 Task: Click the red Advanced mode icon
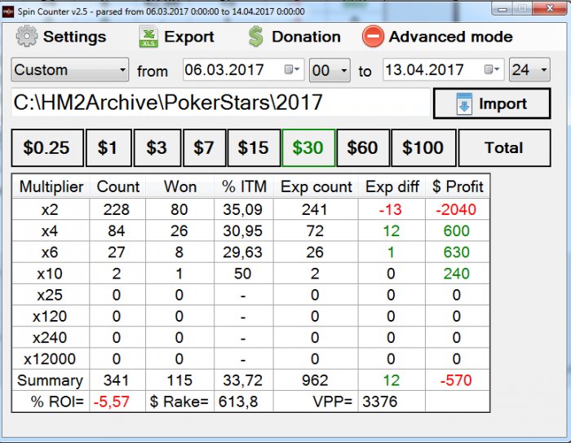tap(373, 37)
